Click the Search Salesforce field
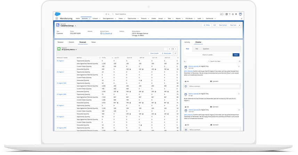The height and width of the screenshot is (155, 298). coord(134,14)
